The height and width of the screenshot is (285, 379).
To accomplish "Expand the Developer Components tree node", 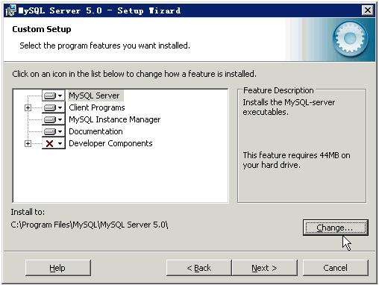I will coord(28,143).
